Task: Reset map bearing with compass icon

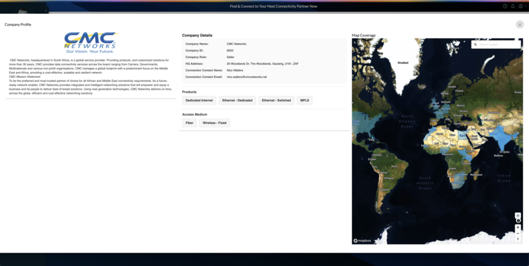Action: click(x=518, y=240)
